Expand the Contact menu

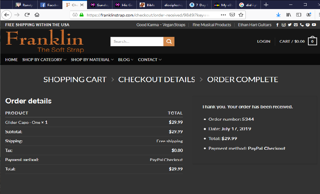click(x=149, y=59)
